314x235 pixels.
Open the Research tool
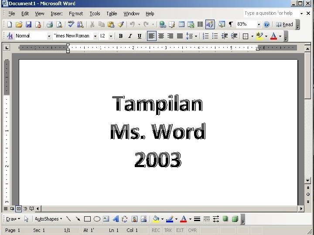tap(80, 24)
